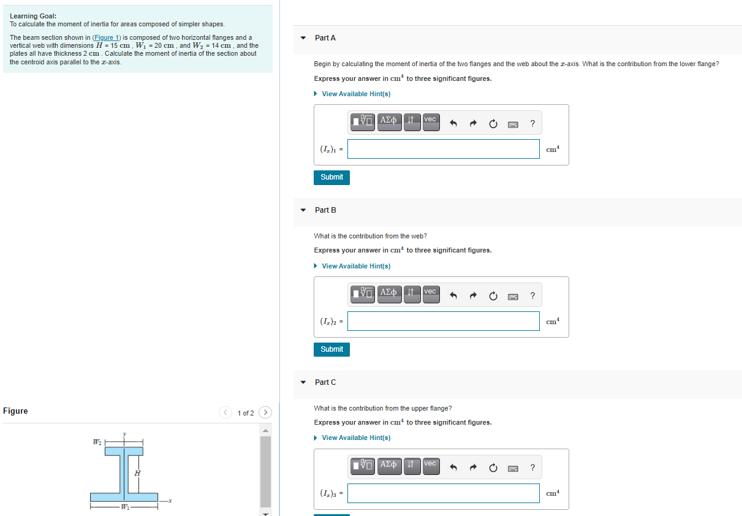This screenshot has width=742, height=516.
Task: Click vec button in Part A toolbar
Action: pos(431,121)
